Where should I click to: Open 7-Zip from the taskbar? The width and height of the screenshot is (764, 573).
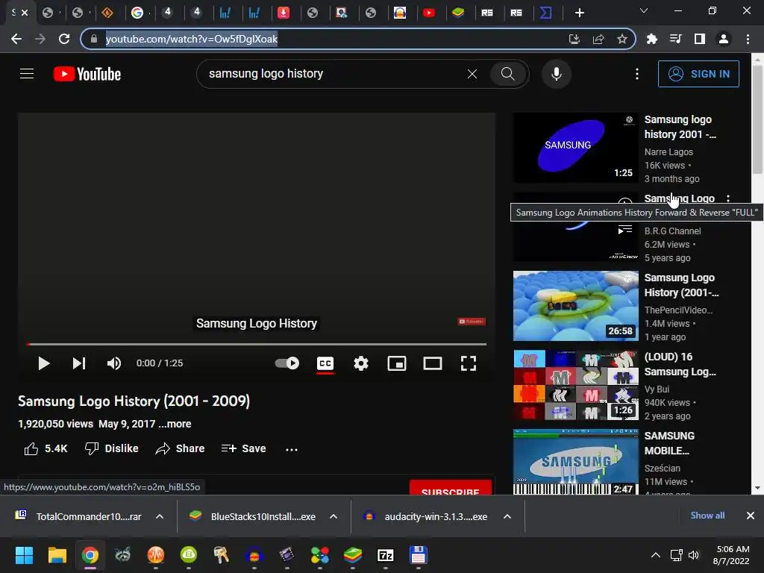click(386, 555)
